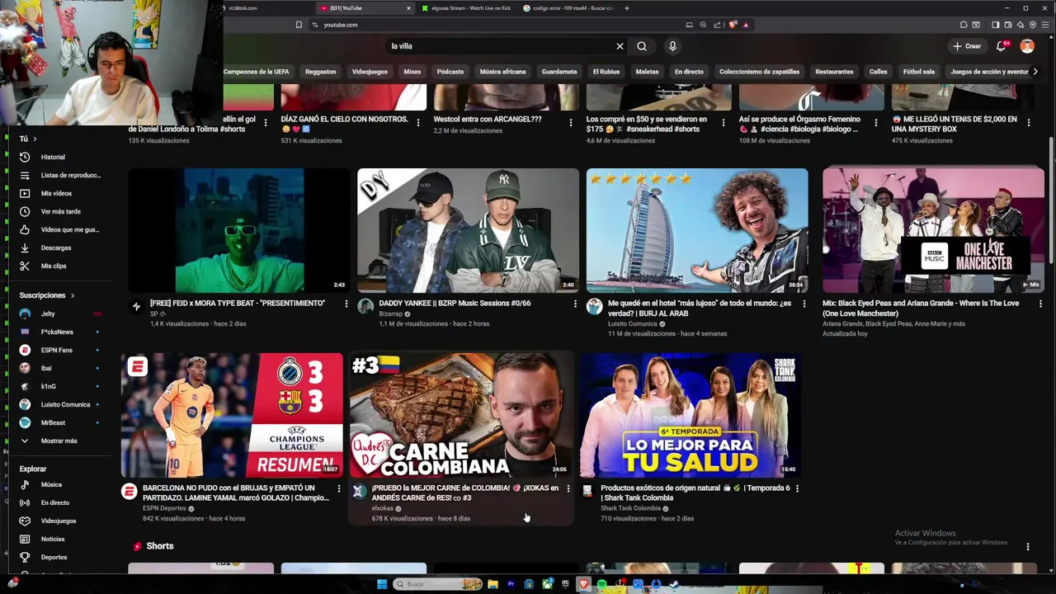The height and width of the screenshot is (594, 1056).
Task: Open FEID x MORA type beat title
Action: (x=238, y=303)
